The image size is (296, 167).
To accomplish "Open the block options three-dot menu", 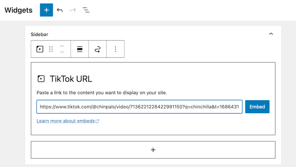I will pos(115,49).
